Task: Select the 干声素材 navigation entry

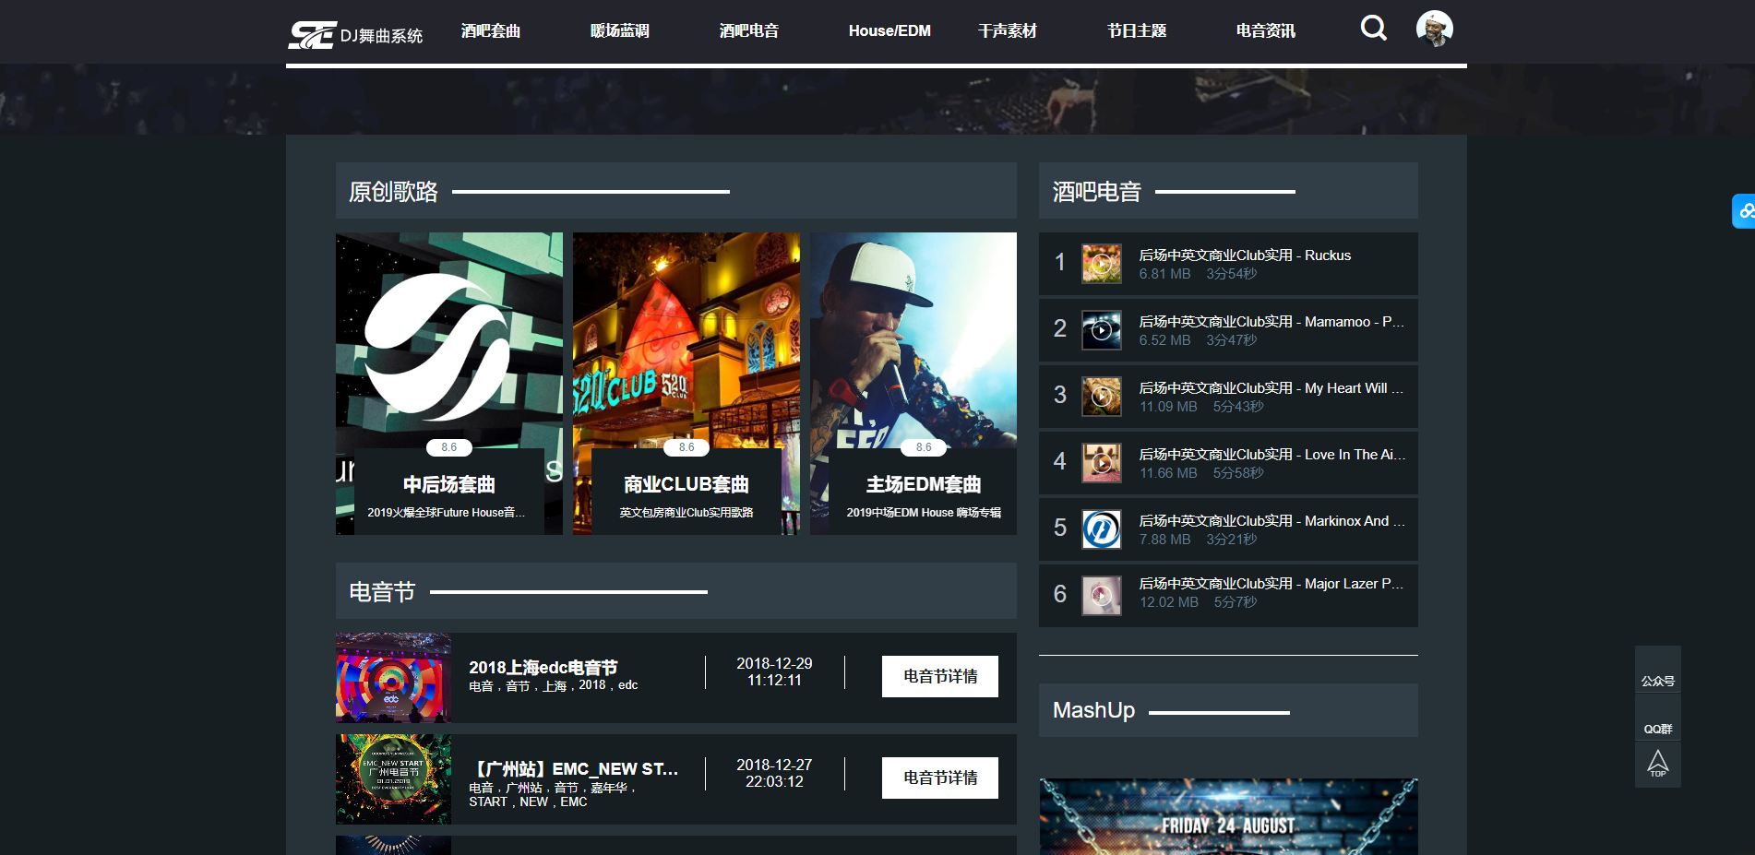Action: click(x=1007, y=30)
